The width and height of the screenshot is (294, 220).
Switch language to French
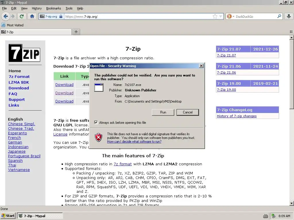[x=14, y=138]
